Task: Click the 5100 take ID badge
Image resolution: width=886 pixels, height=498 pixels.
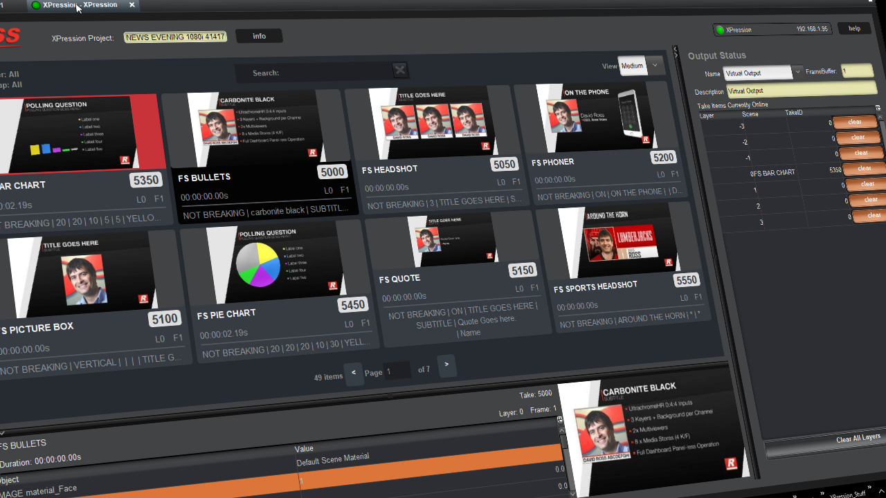Action: point(165,319)
